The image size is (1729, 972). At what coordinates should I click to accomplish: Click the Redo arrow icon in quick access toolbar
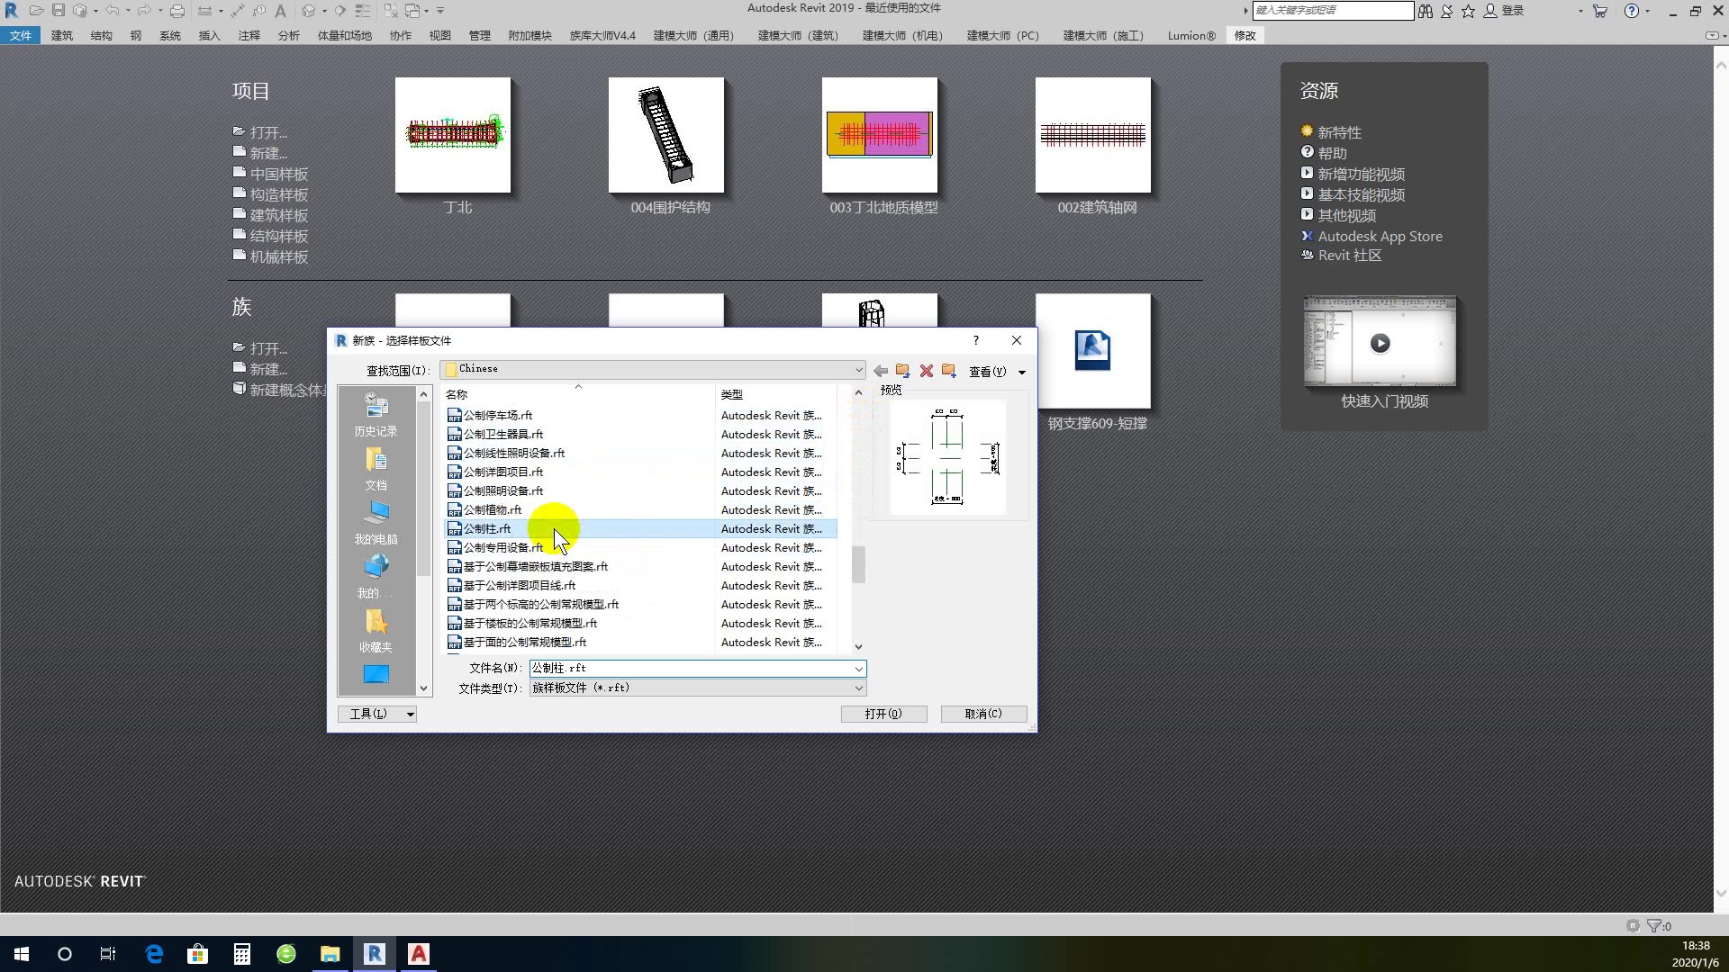[x=143, y=11]
